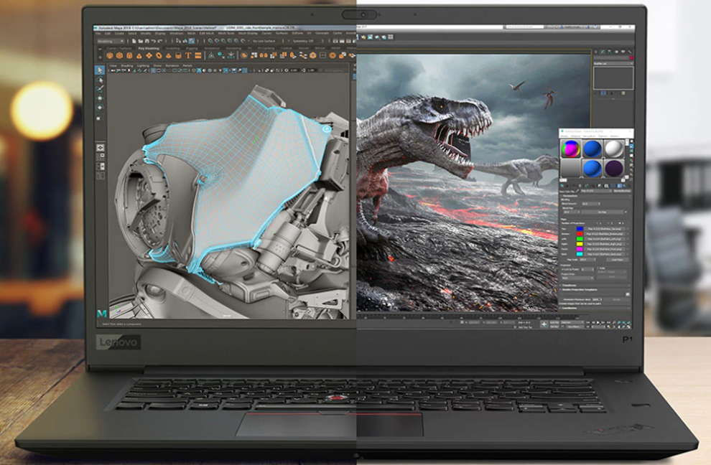Open the 3ds Max Display command panel
The width and height of the screenshot is (711, 465).
click(x=623, y=52)
